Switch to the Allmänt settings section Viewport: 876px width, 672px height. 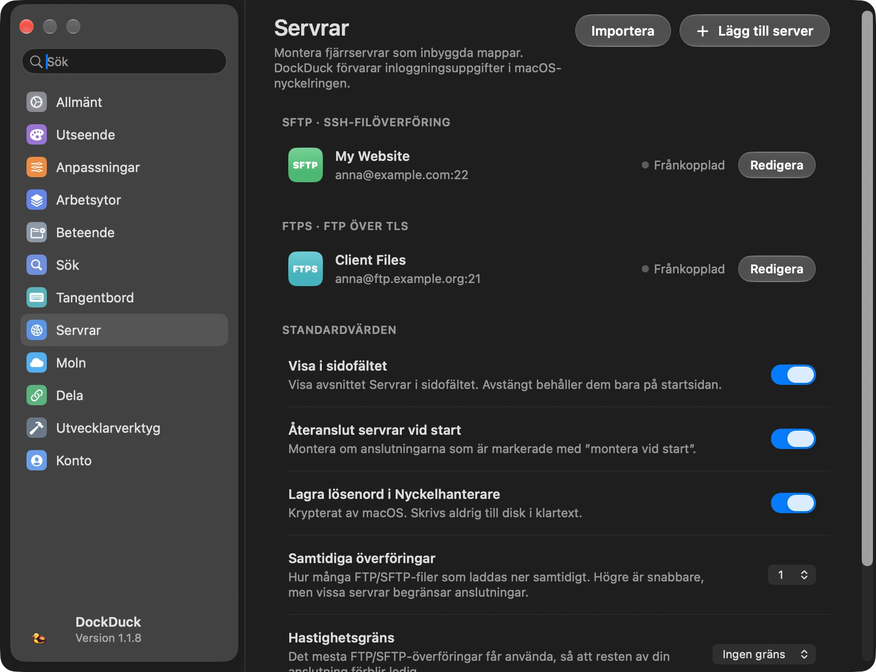124,102
